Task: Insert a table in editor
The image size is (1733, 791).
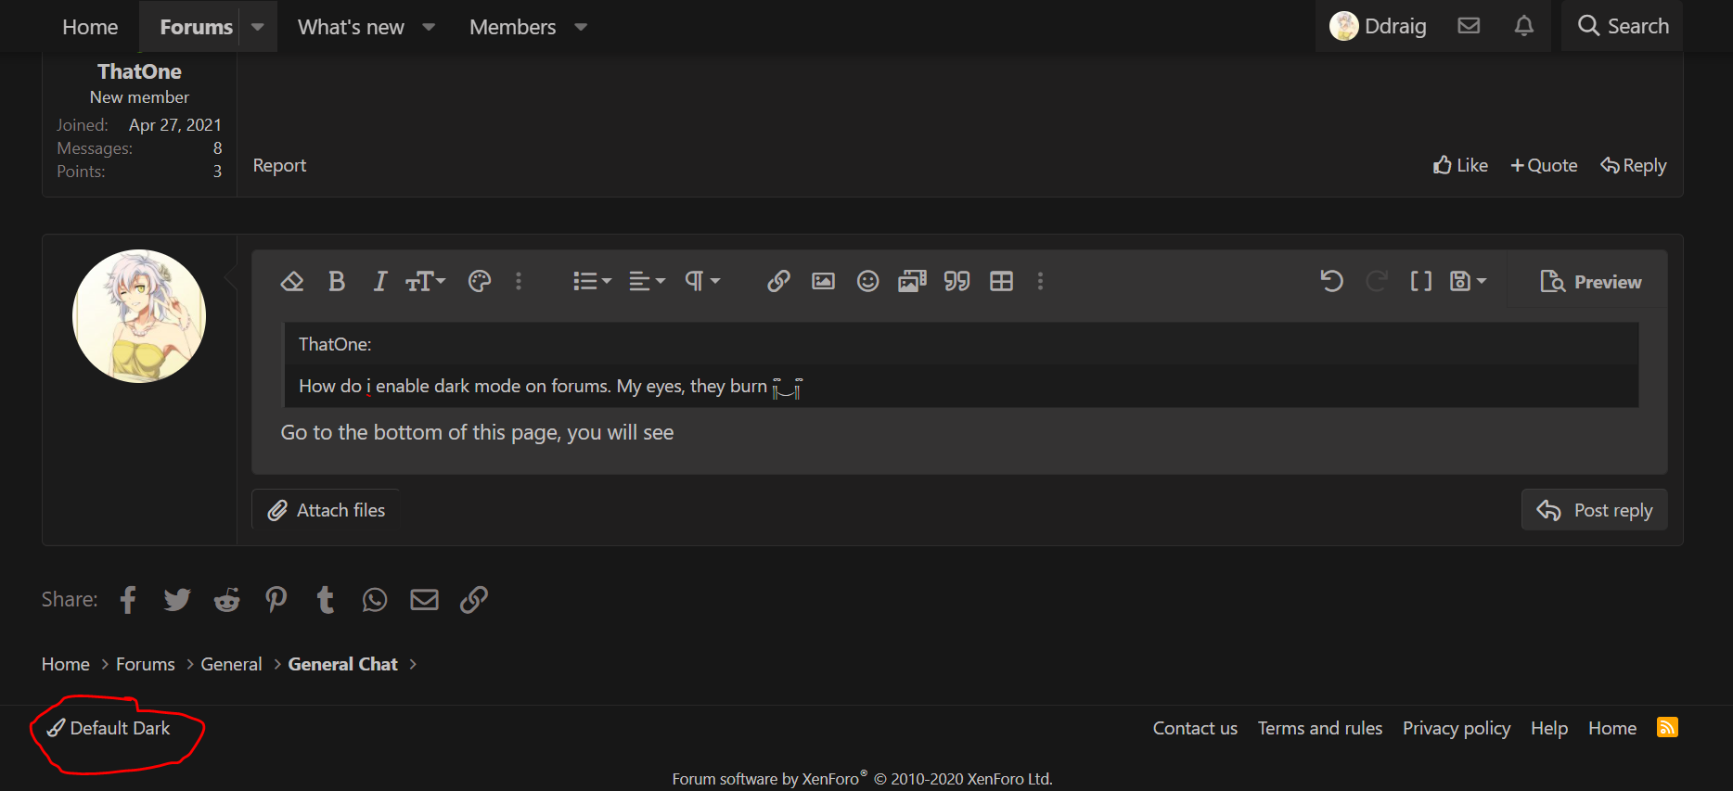Action: (1001, 281)
